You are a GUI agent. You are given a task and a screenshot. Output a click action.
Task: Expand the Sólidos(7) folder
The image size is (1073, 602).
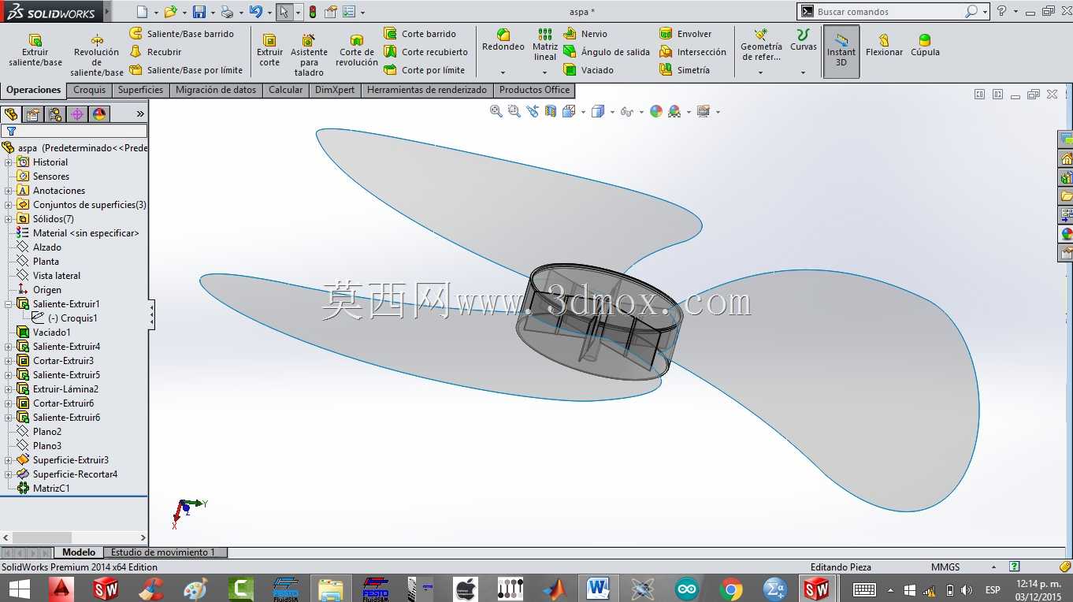point(9,219)
